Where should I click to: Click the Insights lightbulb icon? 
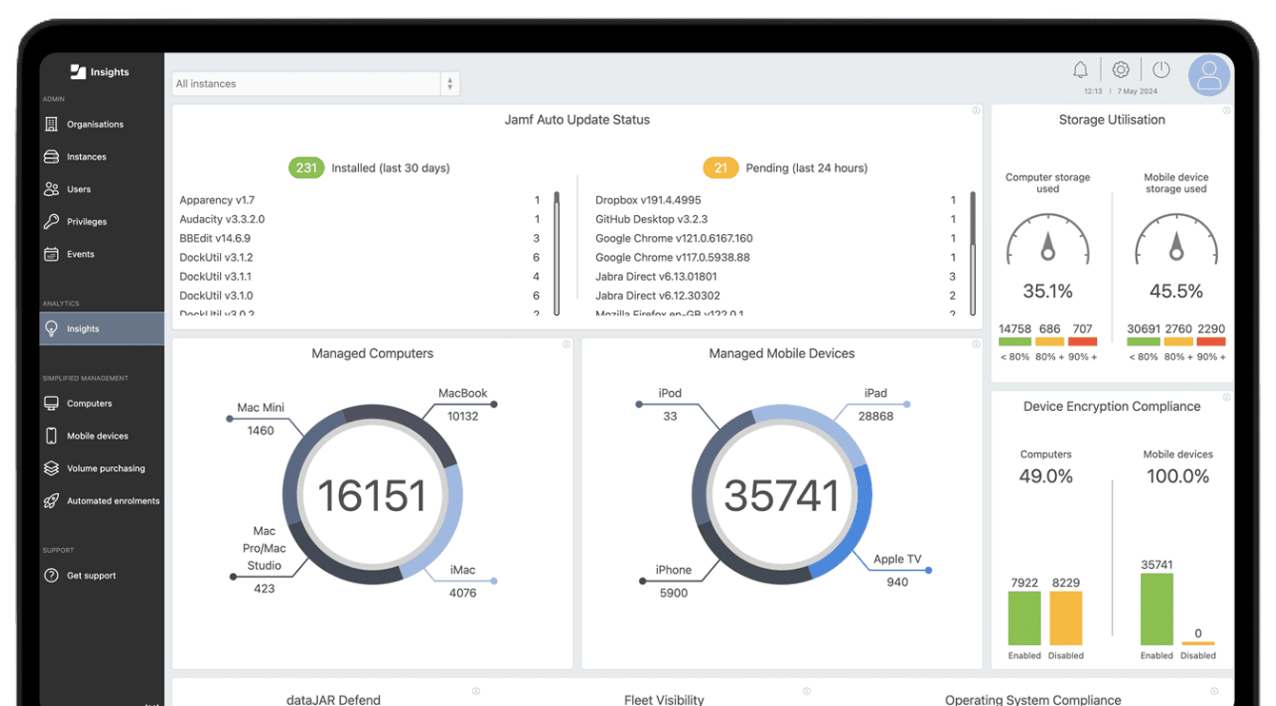(51, 328)
